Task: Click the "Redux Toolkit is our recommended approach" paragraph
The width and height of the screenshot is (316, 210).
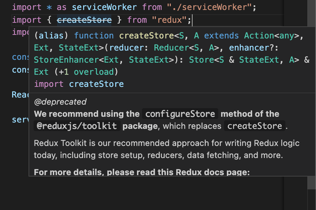Action: point(167,149)
